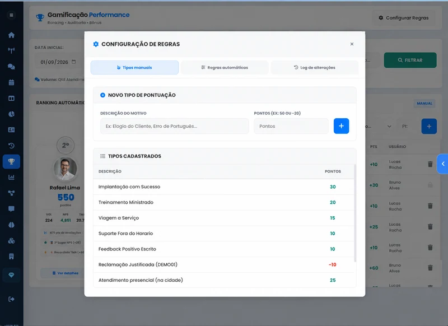
Task: Open the calendar icon in sidebar
Action: (x=11, y=82)
